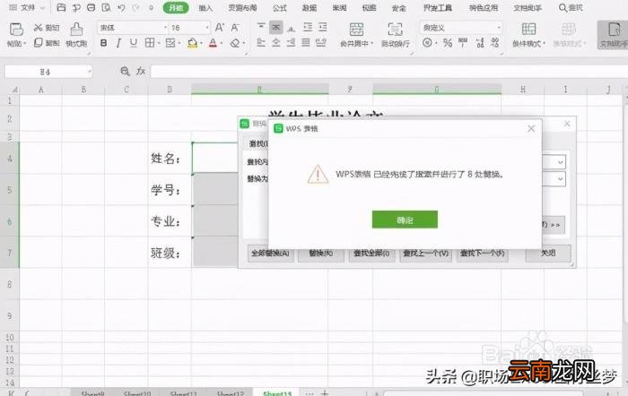628x396 pixels.
Task: Click the center-horizontally icon
Action: (x=276, y=42)
